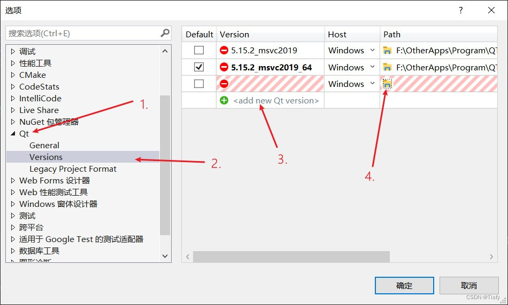Select General under Qt
The width and height of the screenshot is (508, 305).
point(44,146)
